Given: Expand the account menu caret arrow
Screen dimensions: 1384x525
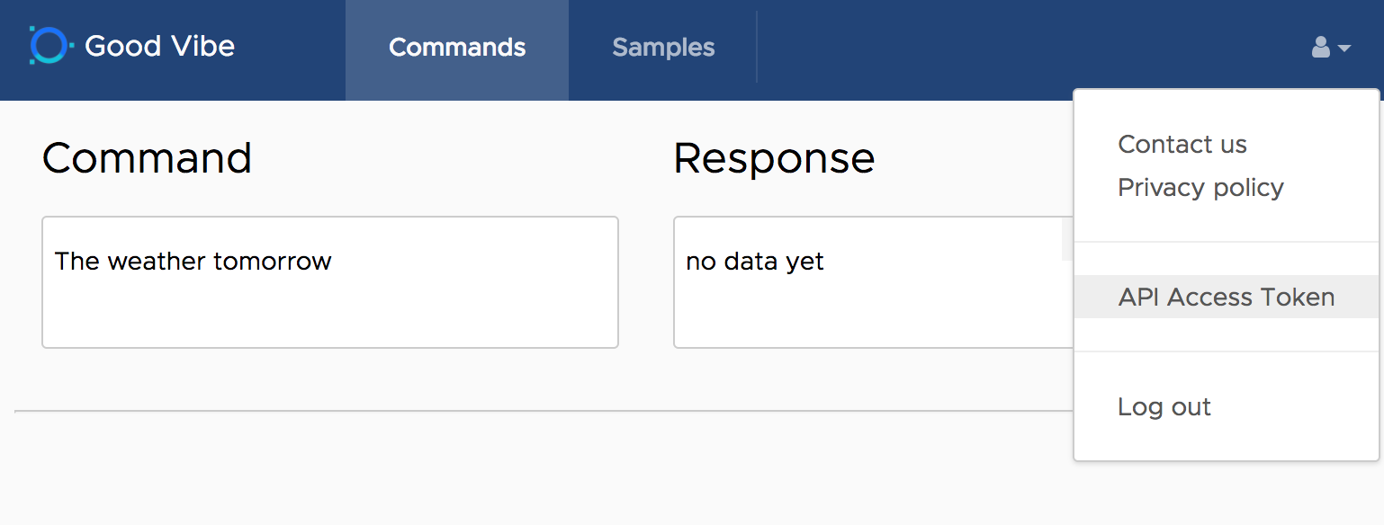Looking at the screenshot, I should click(1344, 49).
